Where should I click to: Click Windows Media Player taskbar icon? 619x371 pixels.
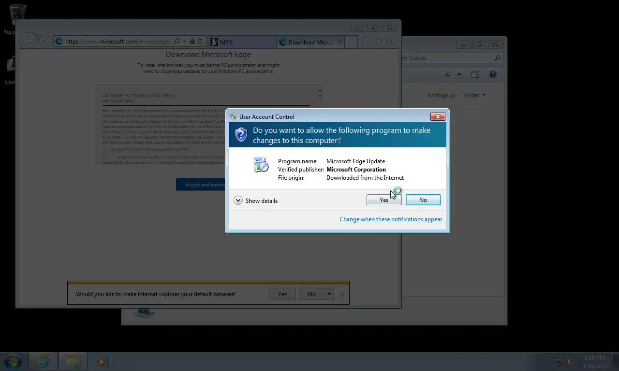click(102, 361)
